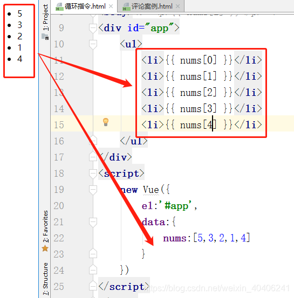This screenshot has height=298, width=294.
Task: Collapse the data fold marker on line 21
Action: pos(93,222)
